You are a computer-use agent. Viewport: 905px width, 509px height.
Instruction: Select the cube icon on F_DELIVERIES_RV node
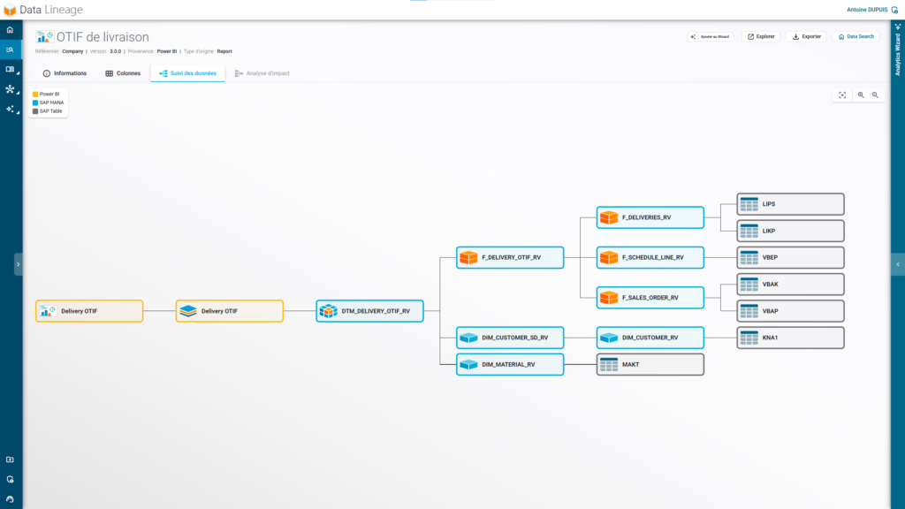coord(608,217)
